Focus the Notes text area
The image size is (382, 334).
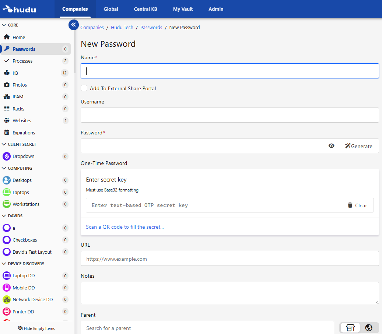230,293
